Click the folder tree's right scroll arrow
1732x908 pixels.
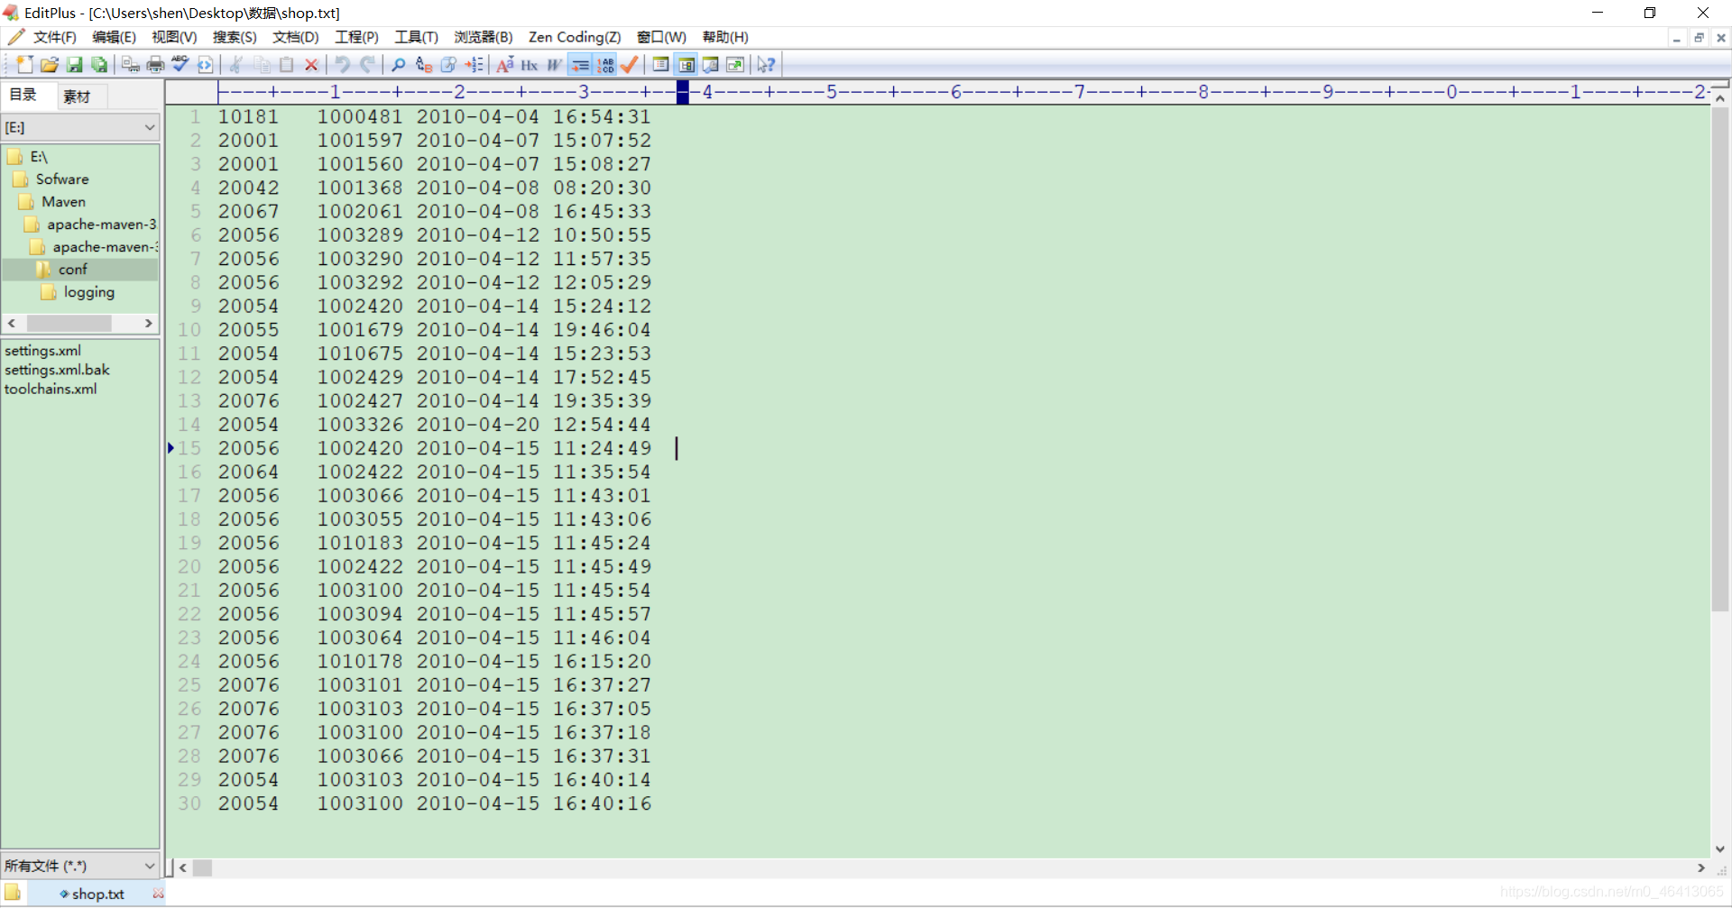(x=148, y=323)
